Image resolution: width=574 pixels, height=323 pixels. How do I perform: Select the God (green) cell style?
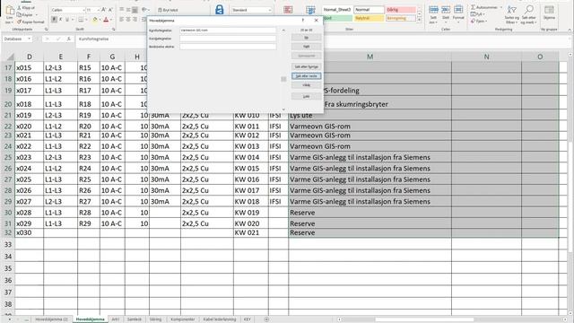[337, 18]
